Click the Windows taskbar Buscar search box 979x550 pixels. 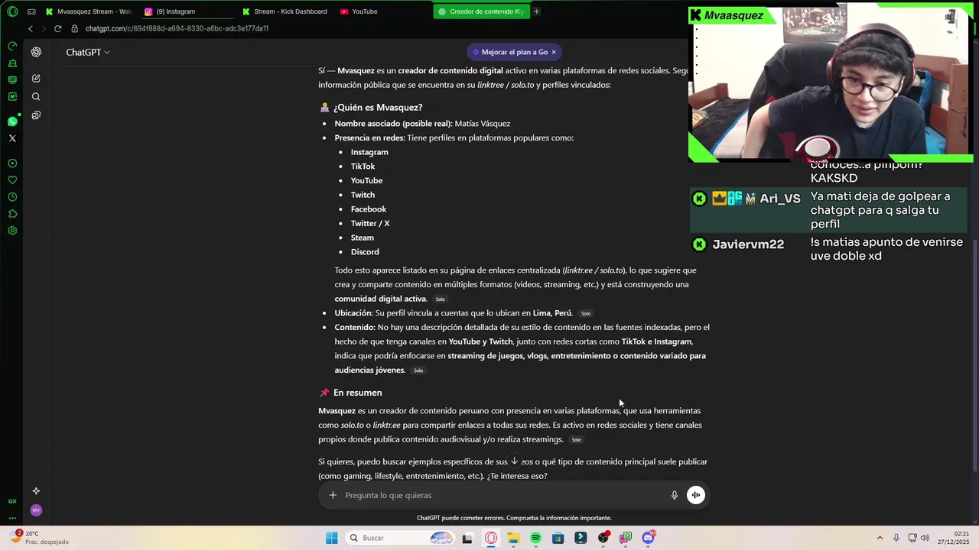[399, 538]
